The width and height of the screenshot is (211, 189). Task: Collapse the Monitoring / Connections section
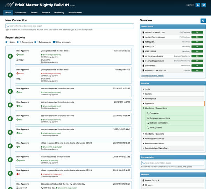(143, 108)
